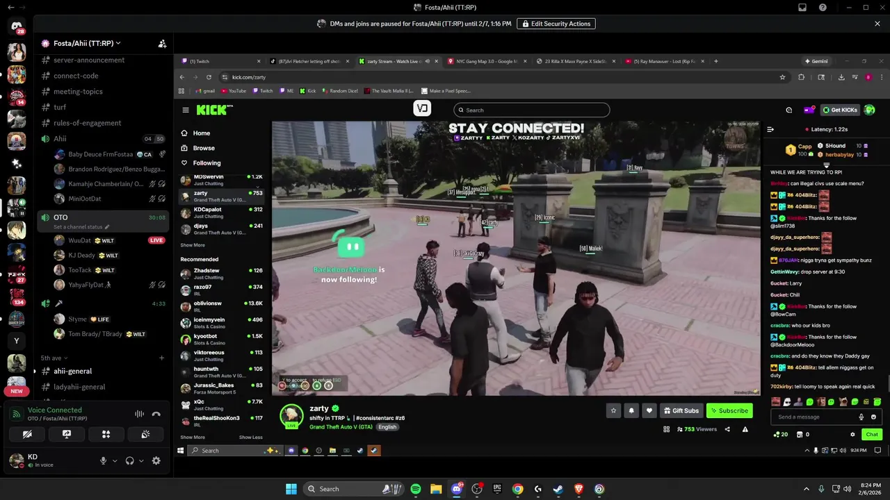Viewport: 890px width, 500px height.
Task: Open the Kick hamburger sidebar menu
Action: [186, 110]
